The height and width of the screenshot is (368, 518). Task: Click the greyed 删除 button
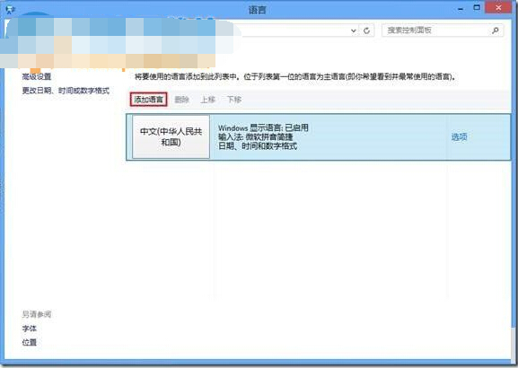[x=181, y=100]
